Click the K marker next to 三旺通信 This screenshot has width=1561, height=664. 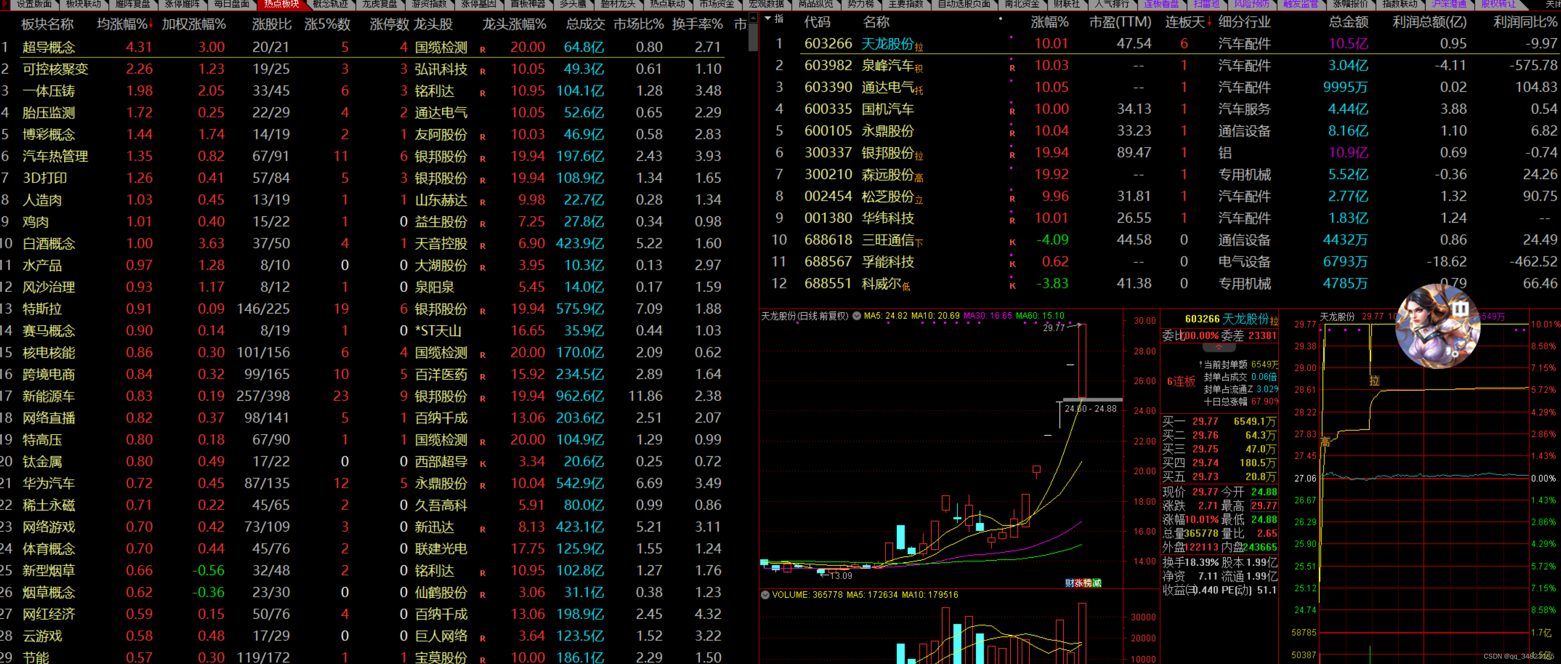(x=1012, y=243)
